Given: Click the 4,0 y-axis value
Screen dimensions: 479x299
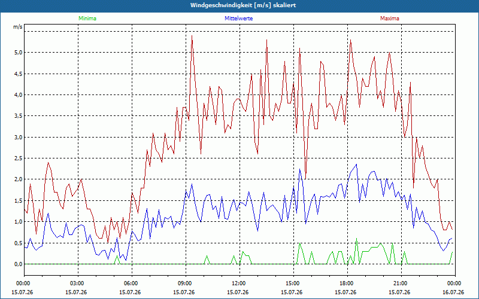Looking at the screenshot, I should click(19, 95).
